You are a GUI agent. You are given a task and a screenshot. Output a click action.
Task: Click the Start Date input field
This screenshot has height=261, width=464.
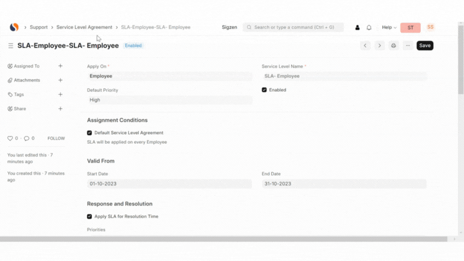pyautogui.click(x=169, y=184)
